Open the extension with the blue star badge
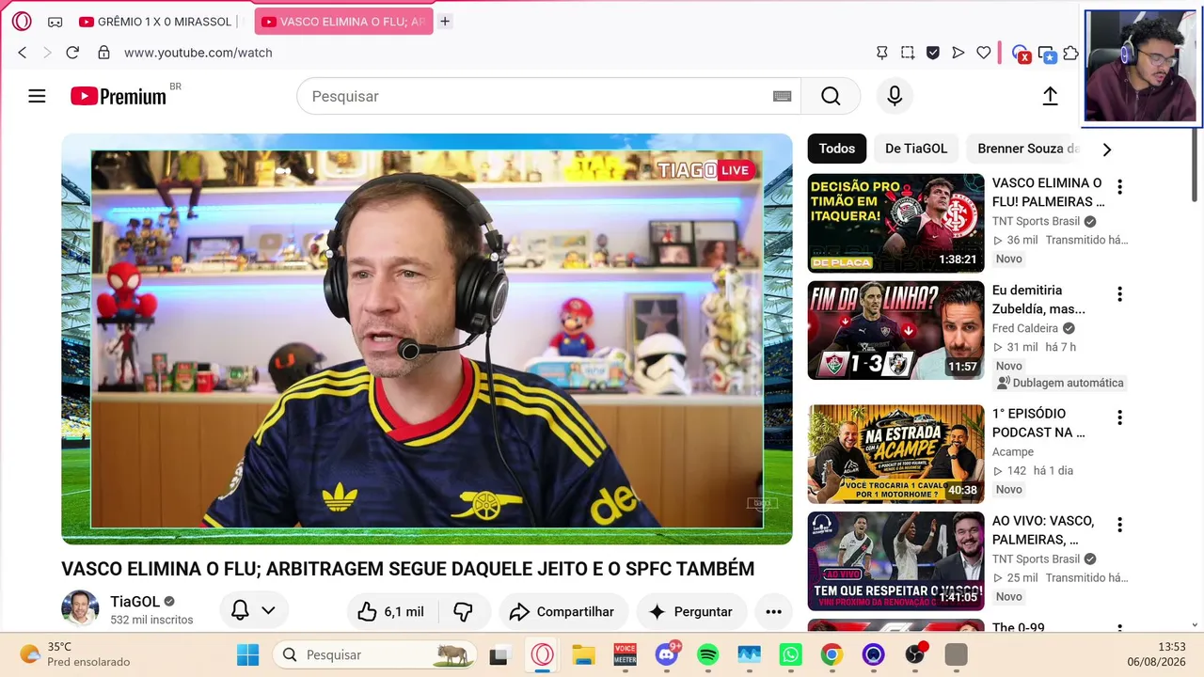 tap(1047, 54)
